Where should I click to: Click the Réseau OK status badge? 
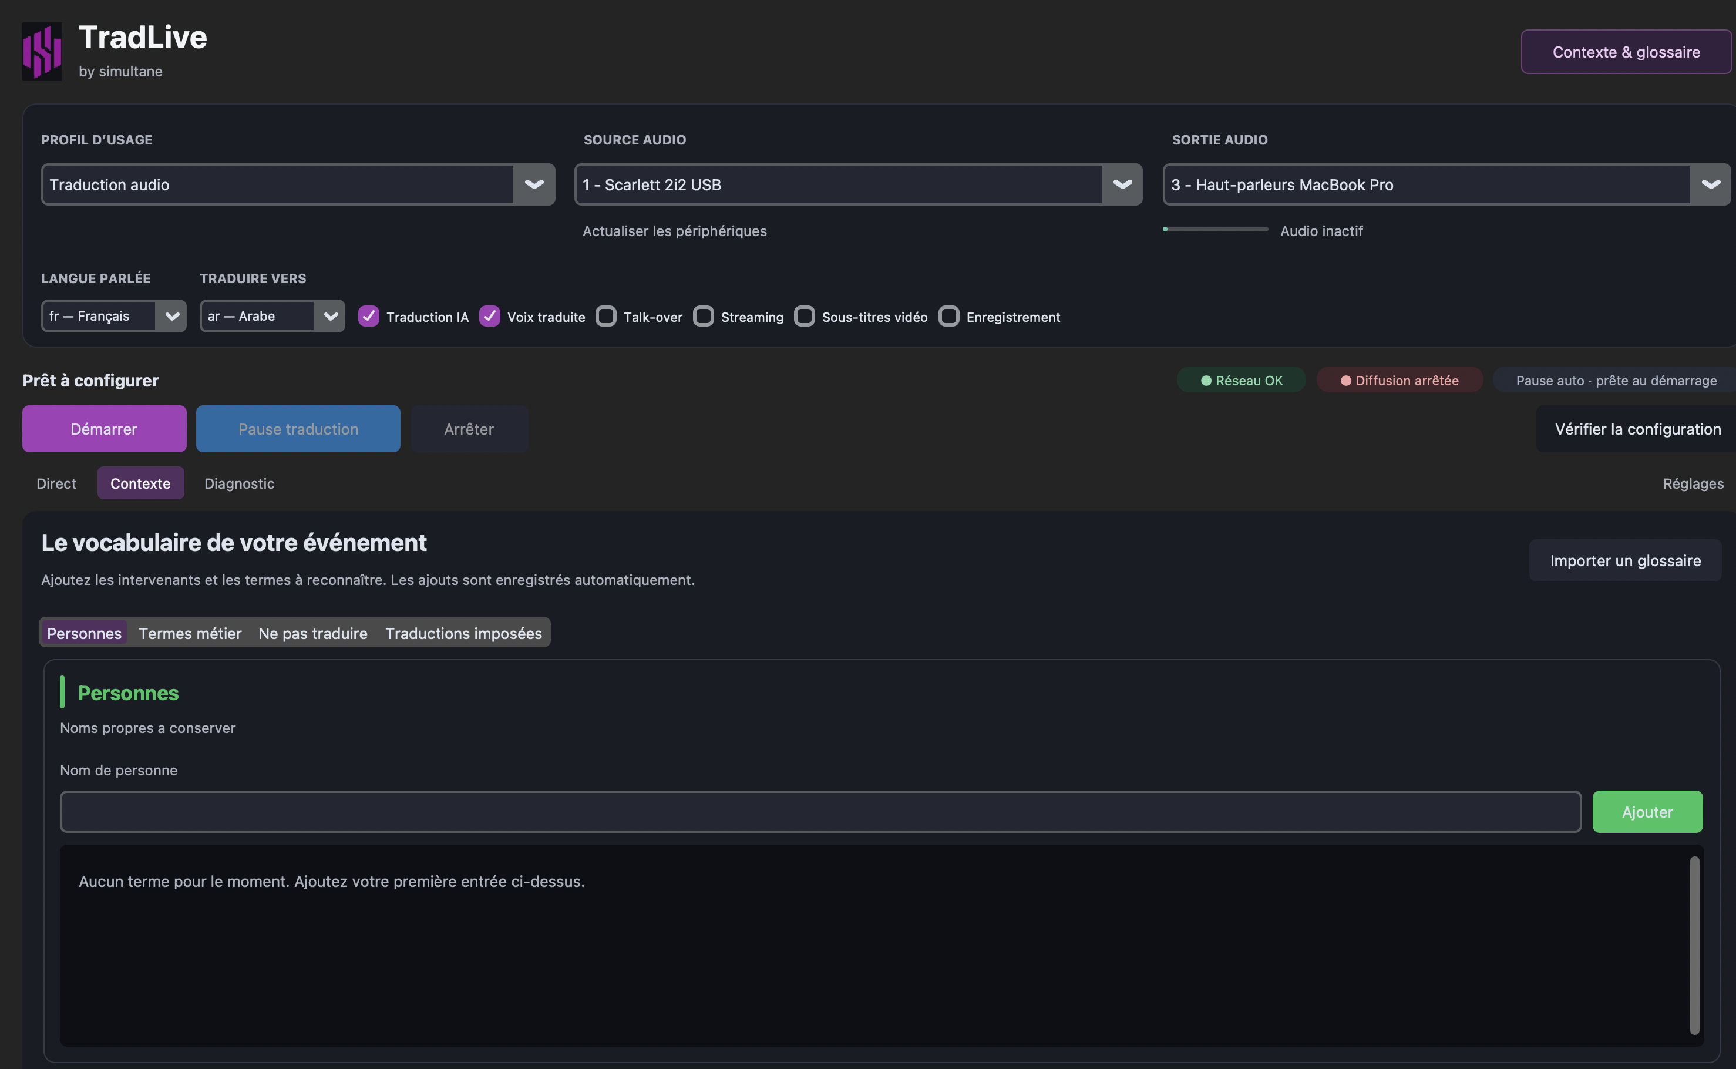click(x=1241, y=381)
